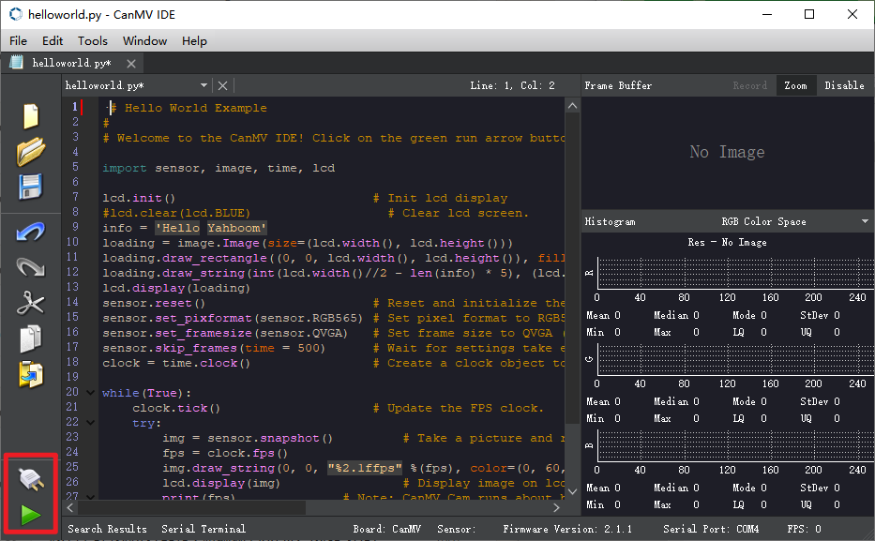
Task: Open the File menu
Action: (x=19, y=40)
